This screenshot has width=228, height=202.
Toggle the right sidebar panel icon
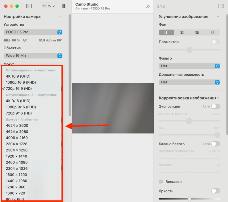click(x=221, y=6)
